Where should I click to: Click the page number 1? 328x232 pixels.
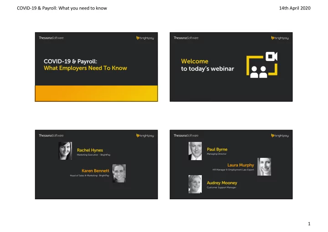tap(309, 224)
